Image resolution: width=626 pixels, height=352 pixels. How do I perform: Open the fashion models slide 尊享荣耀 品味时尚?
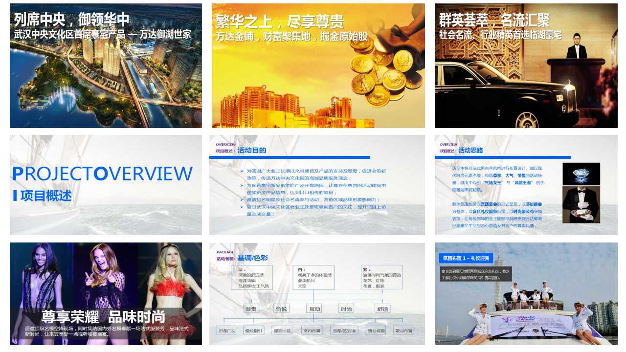click(106, 294)
